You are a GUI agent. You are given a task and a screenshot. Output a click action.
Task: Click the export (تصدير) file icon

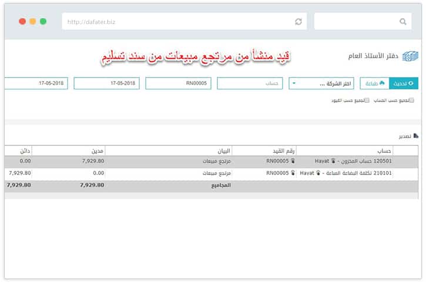(416, 136)
